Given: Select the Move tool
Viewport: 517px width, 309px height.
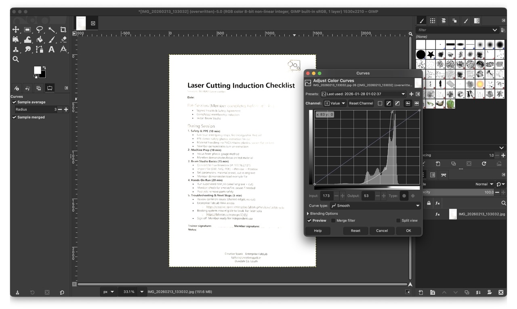Looking at the screenshot, I should 16,29.
